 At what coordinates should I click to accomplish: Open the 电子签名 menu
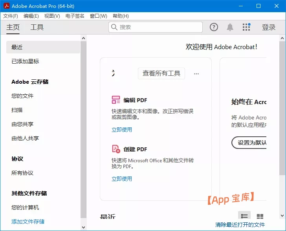75,16
